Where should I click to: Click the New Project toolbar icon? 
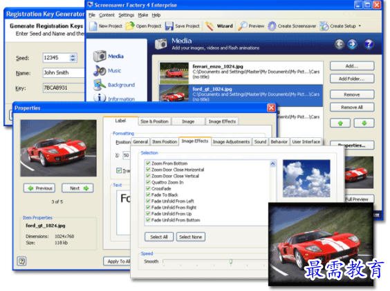pos(93,26)
